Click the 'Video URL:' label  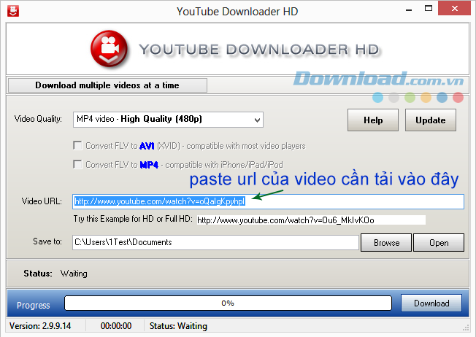point(42,201)
